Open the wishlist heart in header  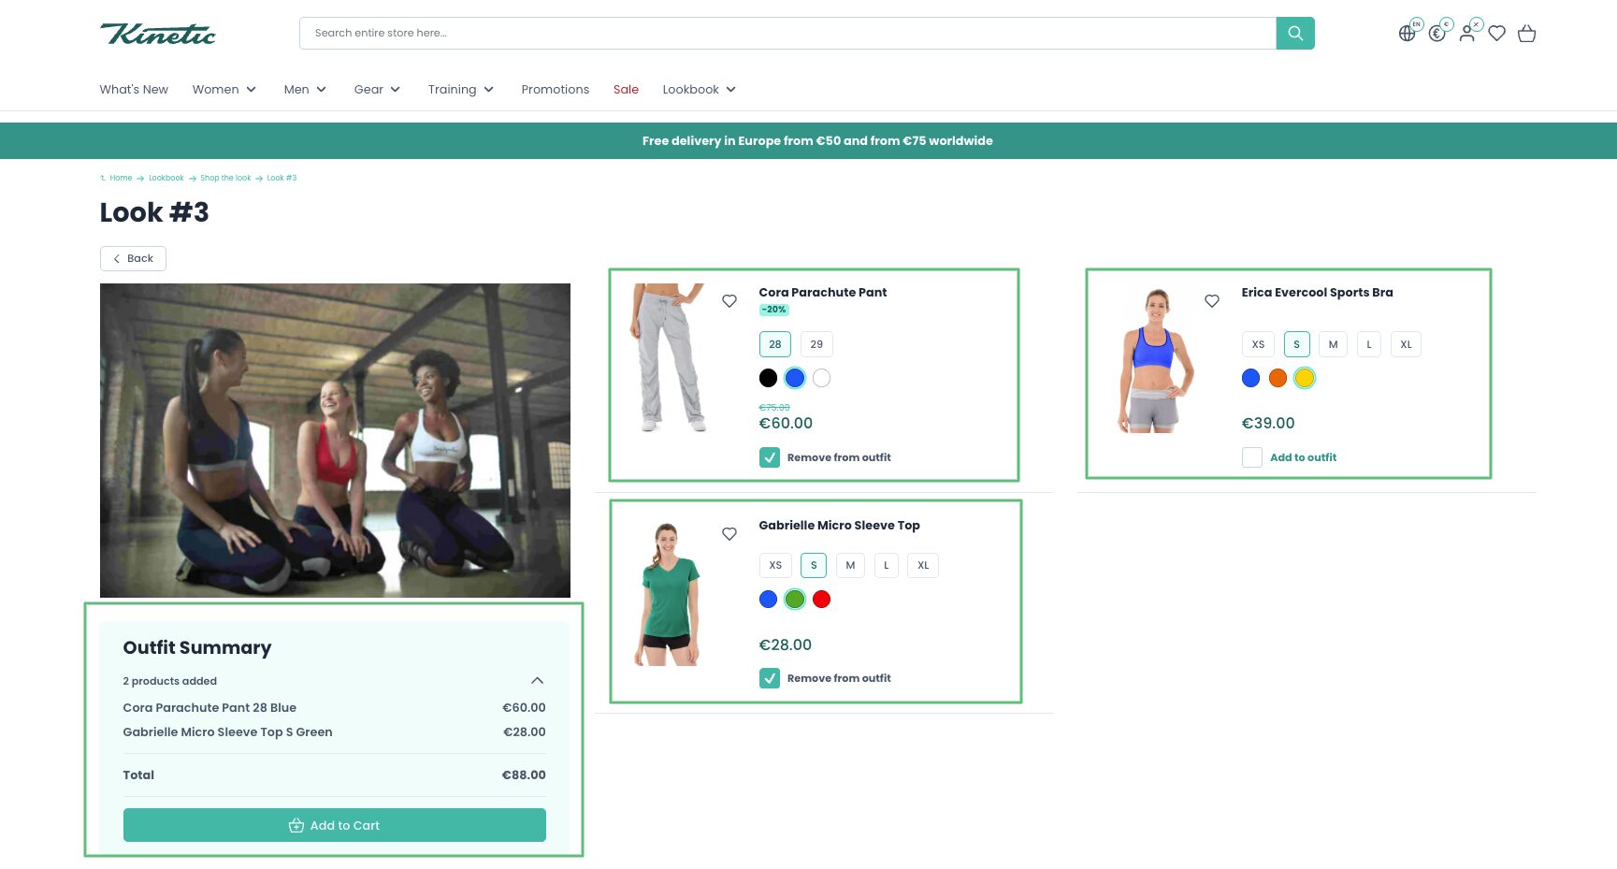[x=1496, y=34]
